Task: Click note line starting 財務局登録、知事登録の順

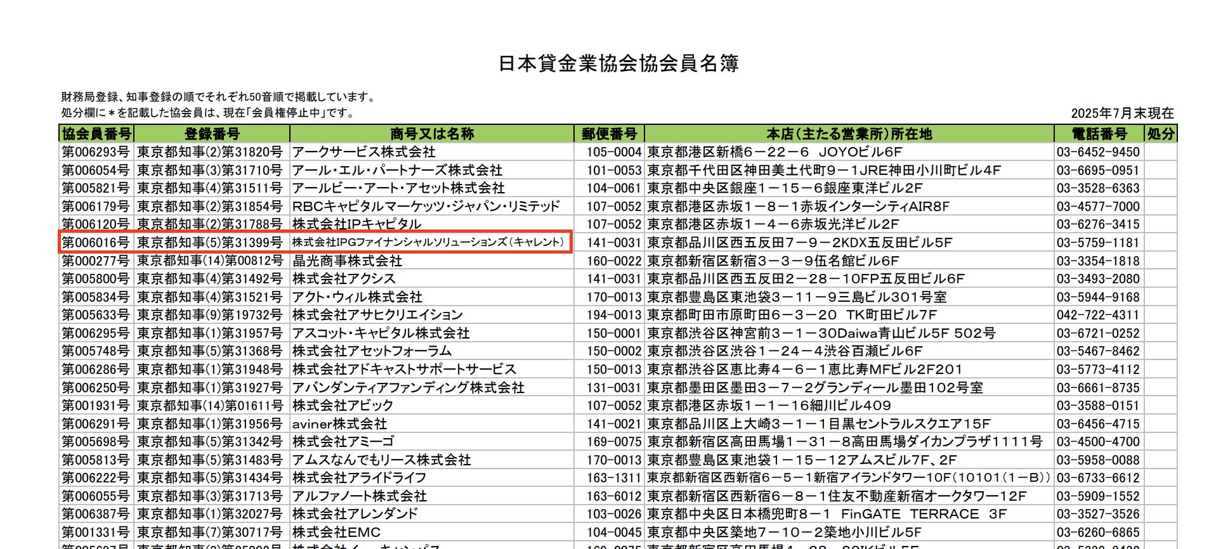Action: click(x=219, y=97)
